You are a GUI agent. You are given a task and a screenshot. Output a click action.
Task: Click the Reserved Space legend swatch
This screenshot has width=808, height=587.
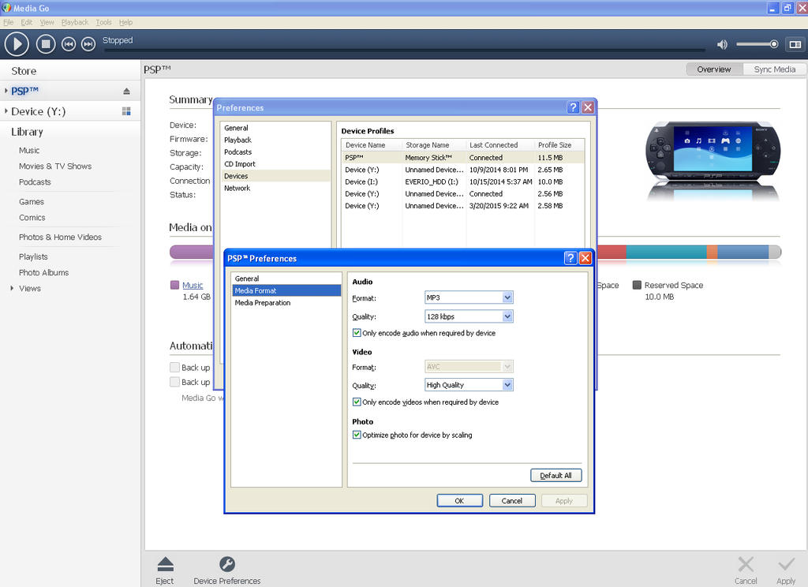point(637,285)
